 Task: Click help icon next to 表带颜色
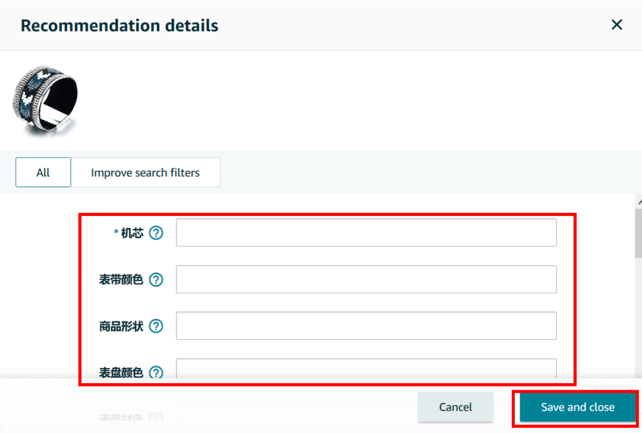pyautogui.click(x=156, y=280)
